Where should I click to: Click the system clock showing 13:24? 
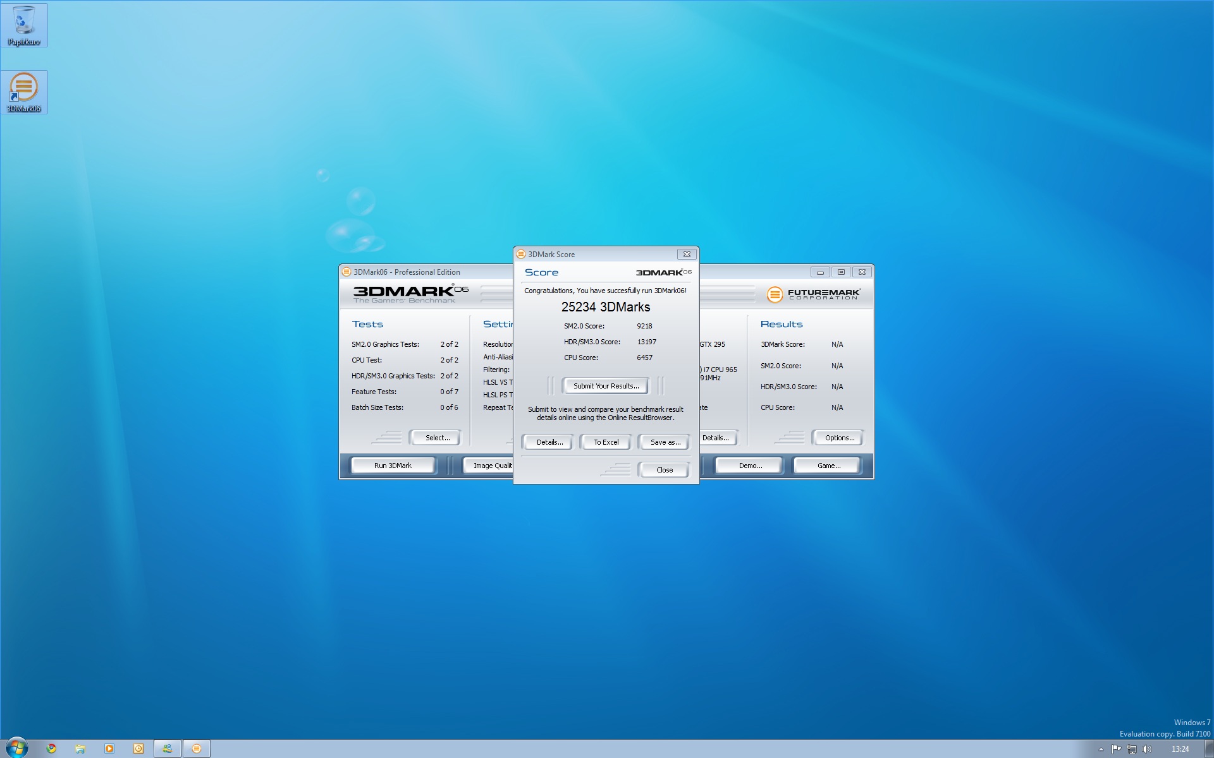1180,749
